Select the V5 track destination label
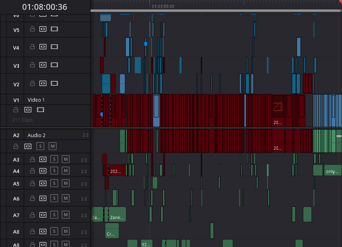Screen dimensions: 342x247 pos(16,30)
